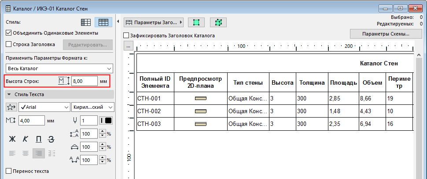Viewport: 427px width, 179px height.
Task: Click the character spacing 100 field
Action: [x=89, y=160]
